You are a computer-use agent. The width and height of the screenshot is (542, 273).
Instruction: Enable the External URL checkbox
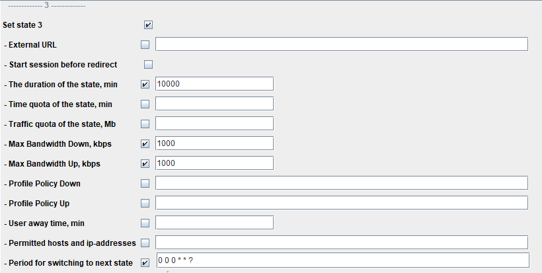pyautogui.click(x=145, y=45)
